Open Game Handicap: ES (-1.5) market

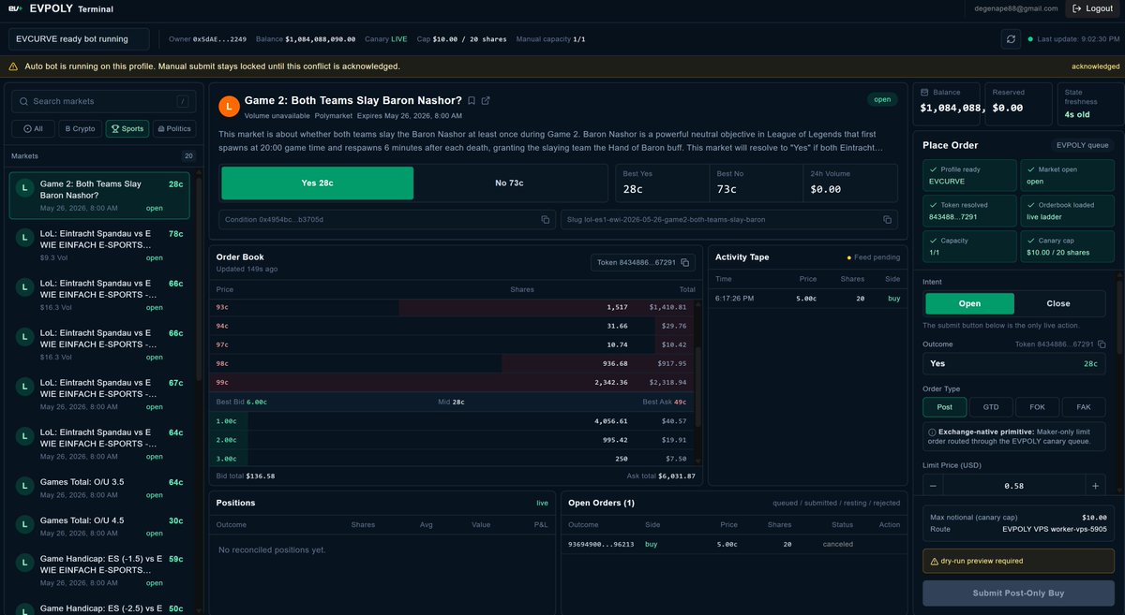coord(99,571)
